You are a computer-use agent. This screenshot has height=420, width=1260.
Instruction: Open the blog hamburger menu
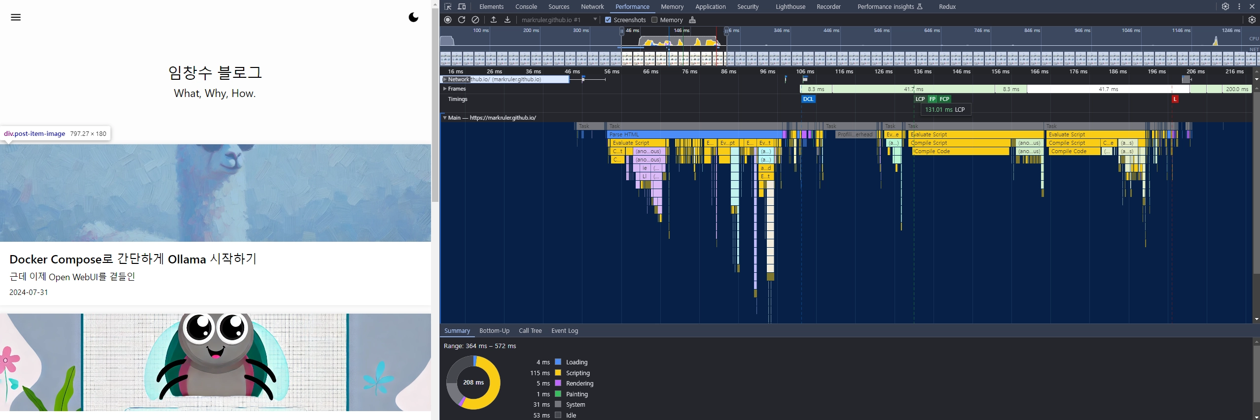16,17
